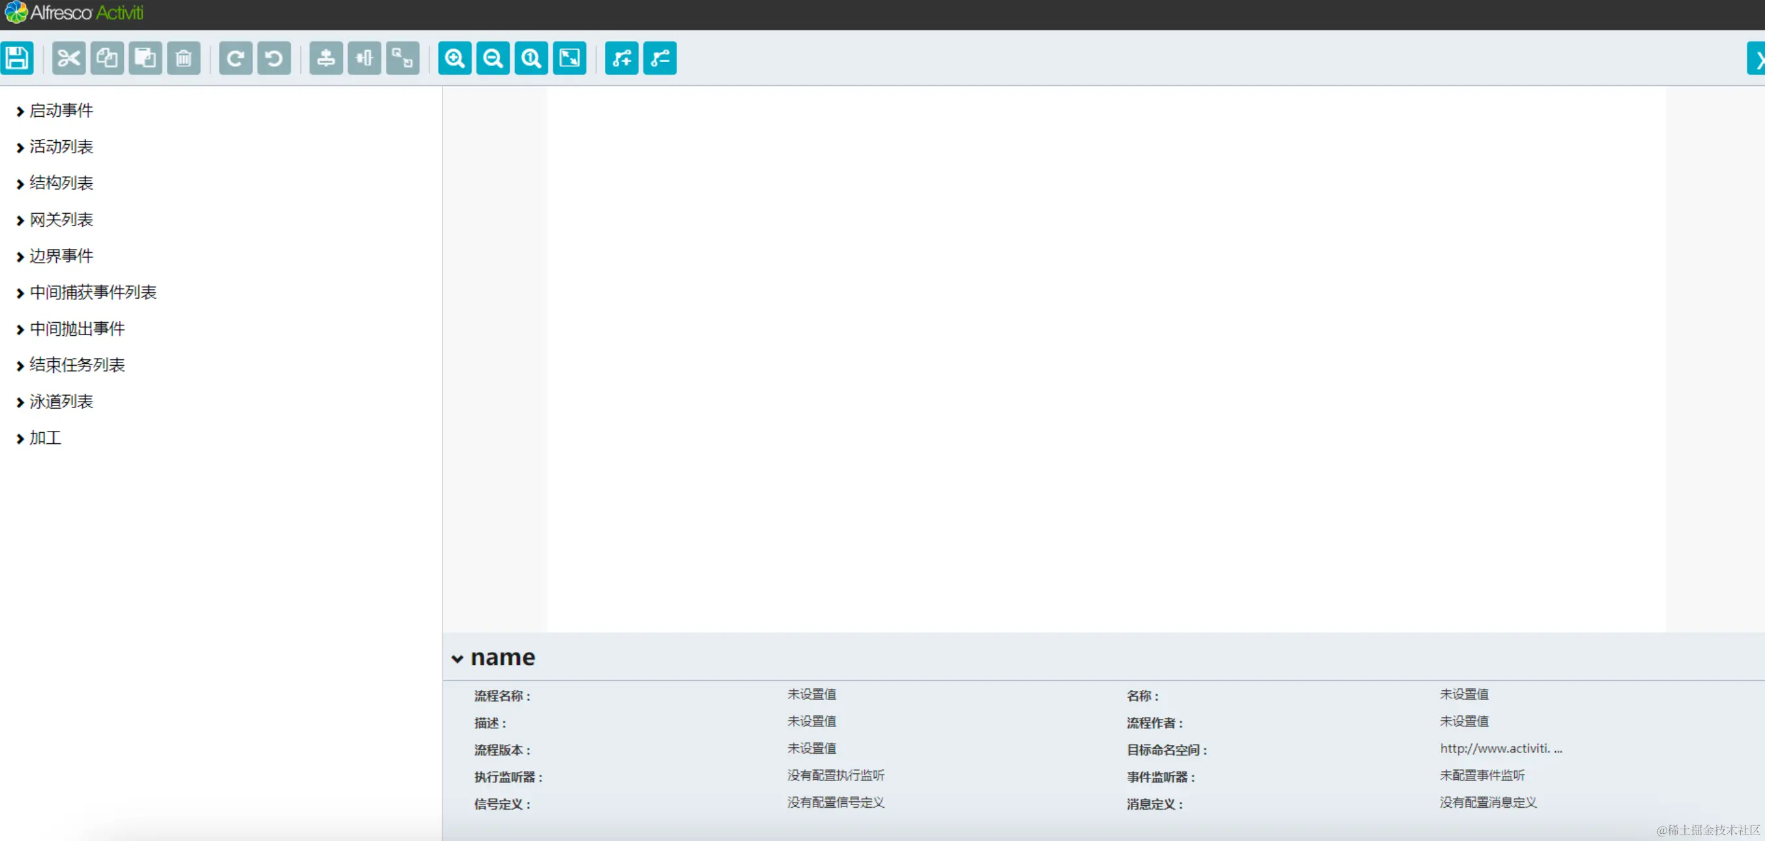
Task: Click the Remove bend point icon
Action: (x=660, y=58)
